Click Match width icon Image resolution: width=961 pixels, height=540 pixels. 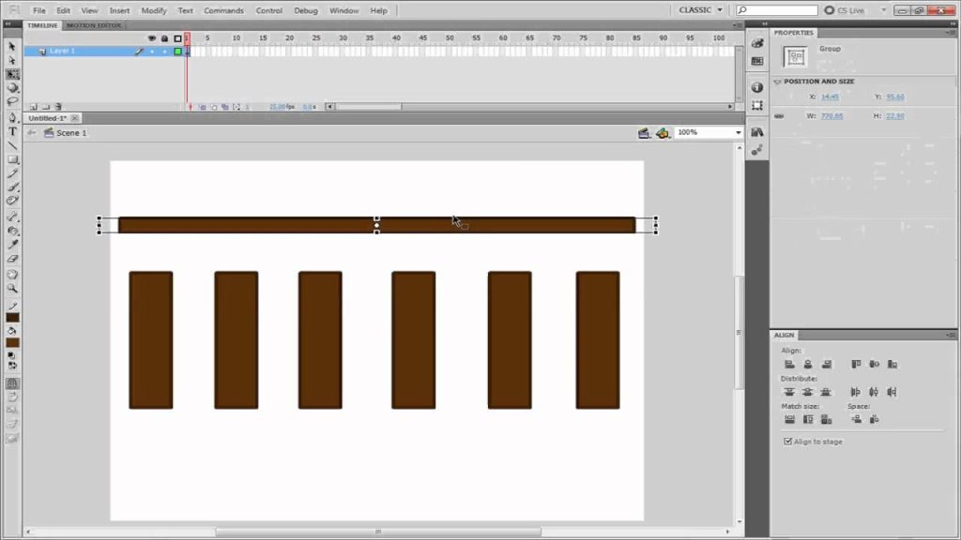click(789, 419)
